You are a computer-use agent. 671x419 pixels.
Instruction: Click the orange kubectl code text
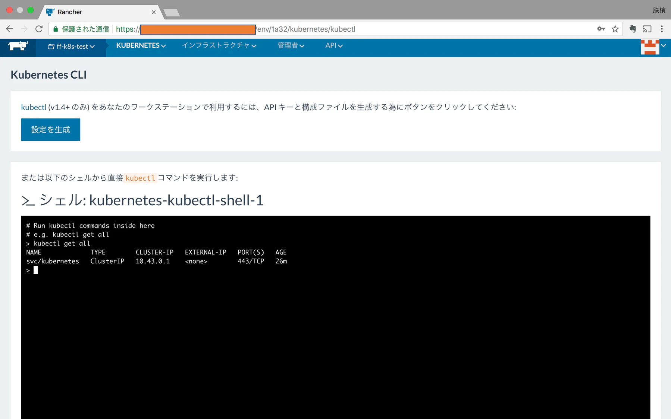[x=140, y=178]
